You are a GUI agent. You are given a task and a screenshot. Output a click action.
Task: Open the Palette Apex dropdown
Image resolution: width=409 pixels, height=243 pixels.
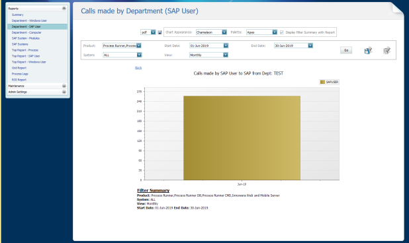(275, 32)
